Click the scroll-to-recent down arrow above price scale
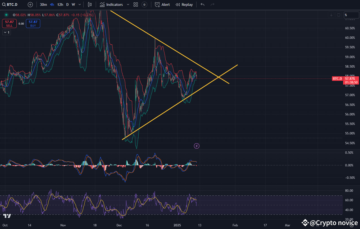This screenshot has height=229, width=360. (331, 15)
